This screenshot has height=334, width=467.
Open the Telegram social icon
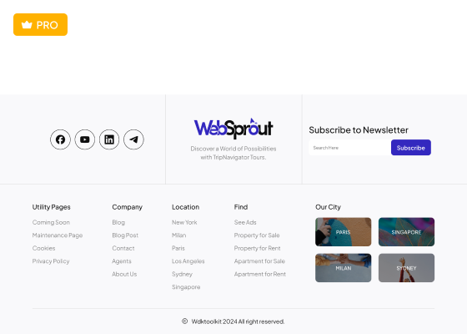pyautogui.click(x=133, y=139)
